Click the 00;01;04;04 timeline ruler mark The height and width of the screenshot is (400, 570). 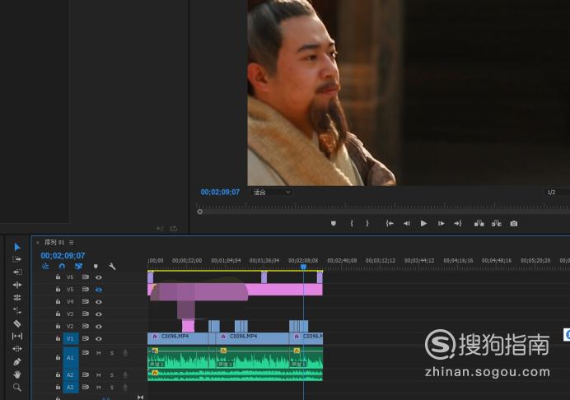click(226, 260)
